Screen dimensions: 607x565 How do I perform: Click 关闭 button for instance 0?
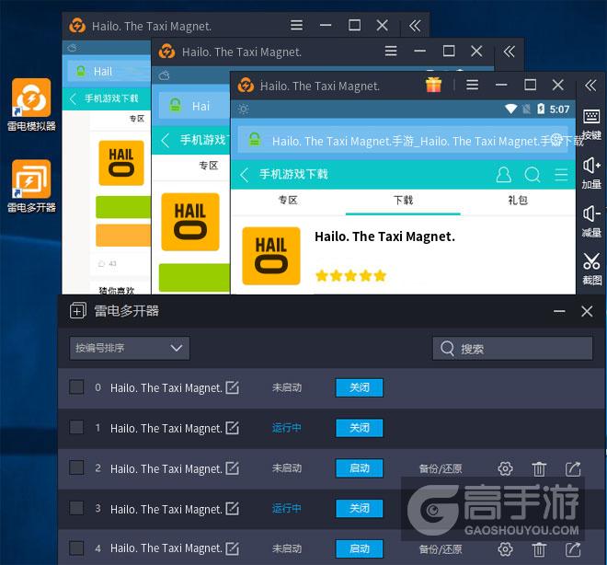tap(360, 387)
